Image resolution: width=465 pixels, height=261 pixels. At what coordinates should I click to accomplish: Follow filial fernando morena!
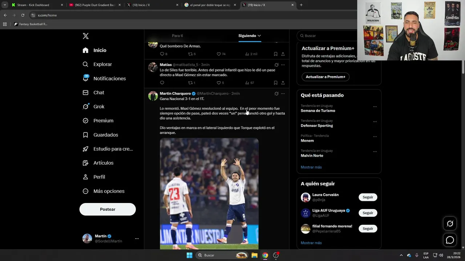coord(368,229)
